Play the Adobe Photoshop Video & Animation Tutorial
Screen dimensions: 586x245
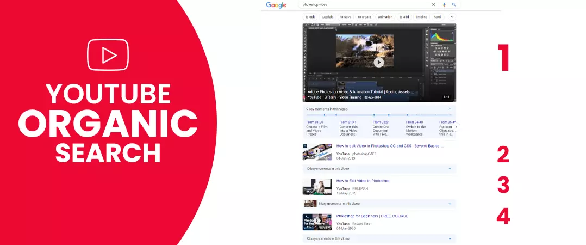tap(378, 62)
